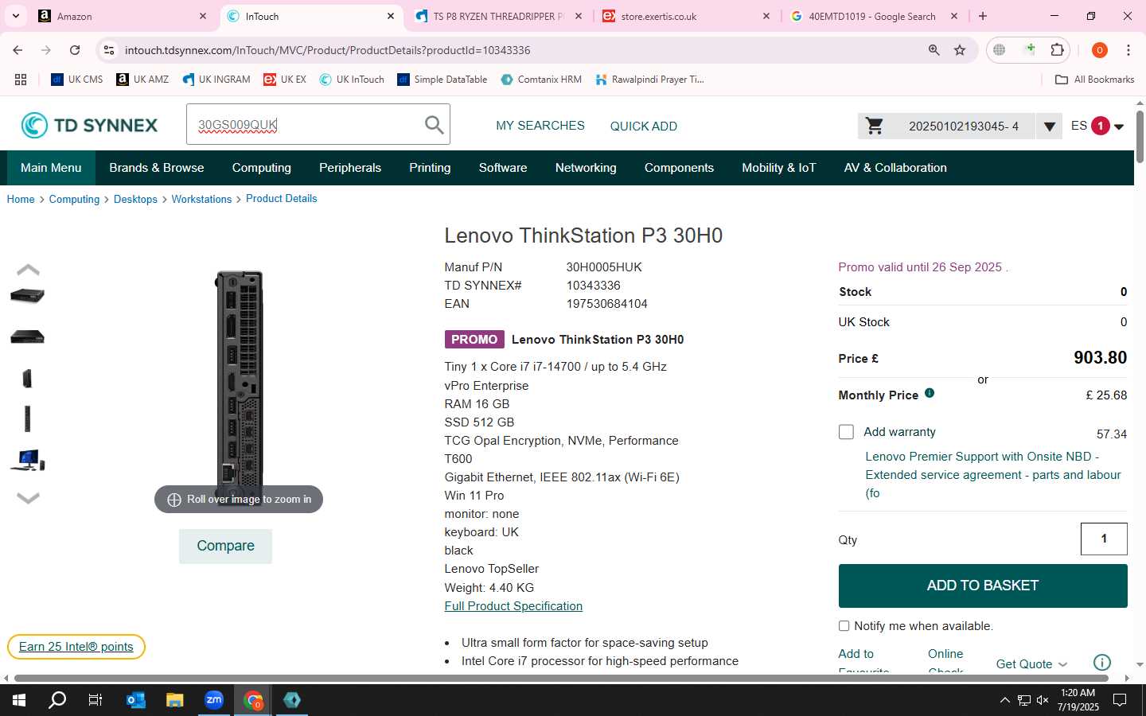The width and height of the screenshot is (1146, 716).
Task: Click Workstations breadcrumb link
Action: (x=201, y=199)
